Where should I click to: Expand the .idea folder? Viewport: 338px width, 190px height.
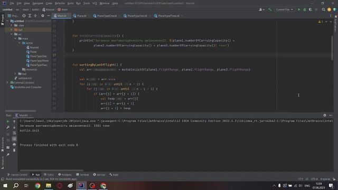[12, 25]
